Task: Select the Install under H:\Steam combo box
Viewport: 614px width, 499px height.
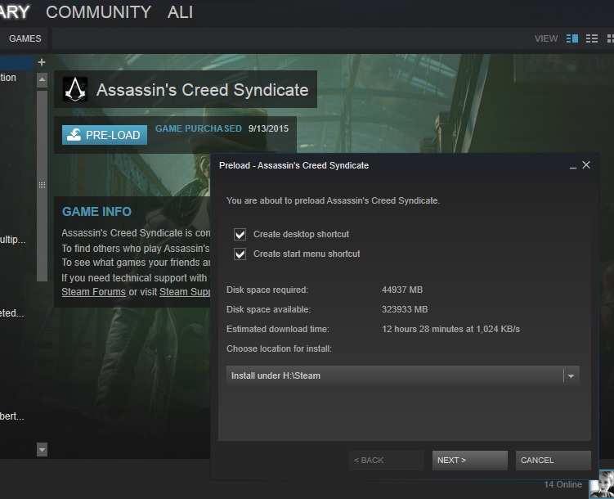Action: 394,376
